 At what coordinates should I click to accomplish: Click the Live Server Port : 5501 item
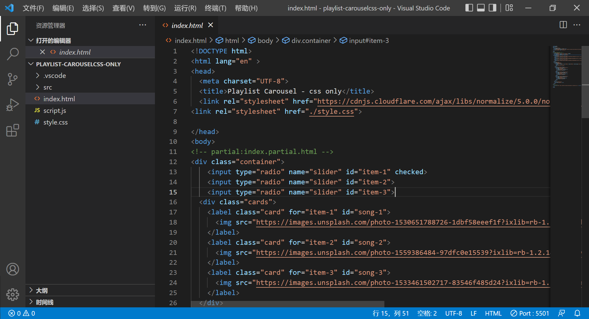(x=530, y=313)
